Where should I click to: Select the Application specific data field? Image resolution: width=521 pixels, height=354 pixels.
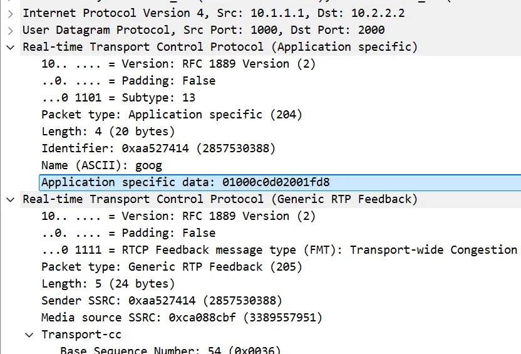click(185, 182)
